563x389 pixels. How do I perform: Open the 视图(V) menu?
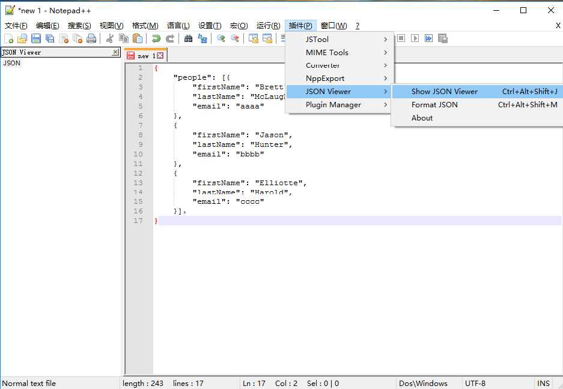coord(111,25)
